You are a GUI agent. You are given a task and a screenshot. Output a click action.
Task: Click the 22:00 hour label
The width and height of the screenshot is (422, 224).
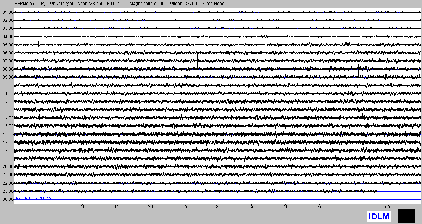tap(8, 183)
